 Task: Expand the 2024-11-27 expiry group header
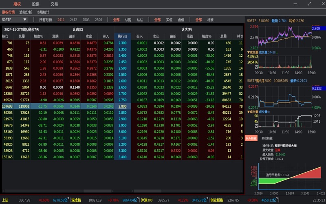(22, 29)
